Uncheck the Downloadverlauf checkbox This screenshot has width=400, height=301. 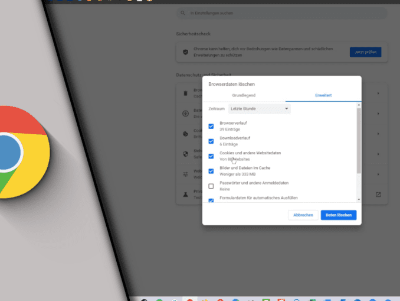(211, 141)
